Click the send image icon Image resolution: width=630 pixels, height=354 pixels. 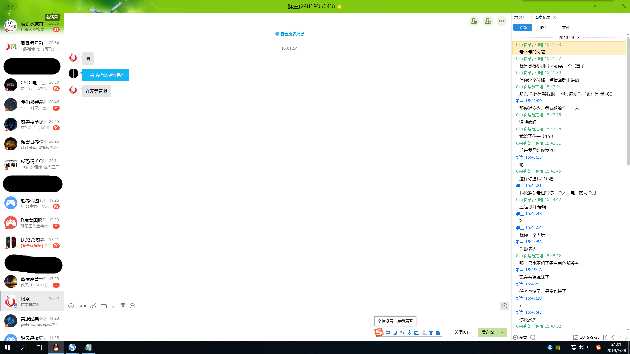pyautogui.click(x=114, y=306)
